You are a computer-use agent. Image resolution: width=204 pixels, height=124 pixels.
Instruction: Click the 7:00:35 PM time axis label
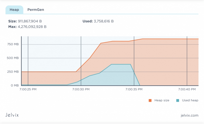pyautogui.click(x=134, y=90)
